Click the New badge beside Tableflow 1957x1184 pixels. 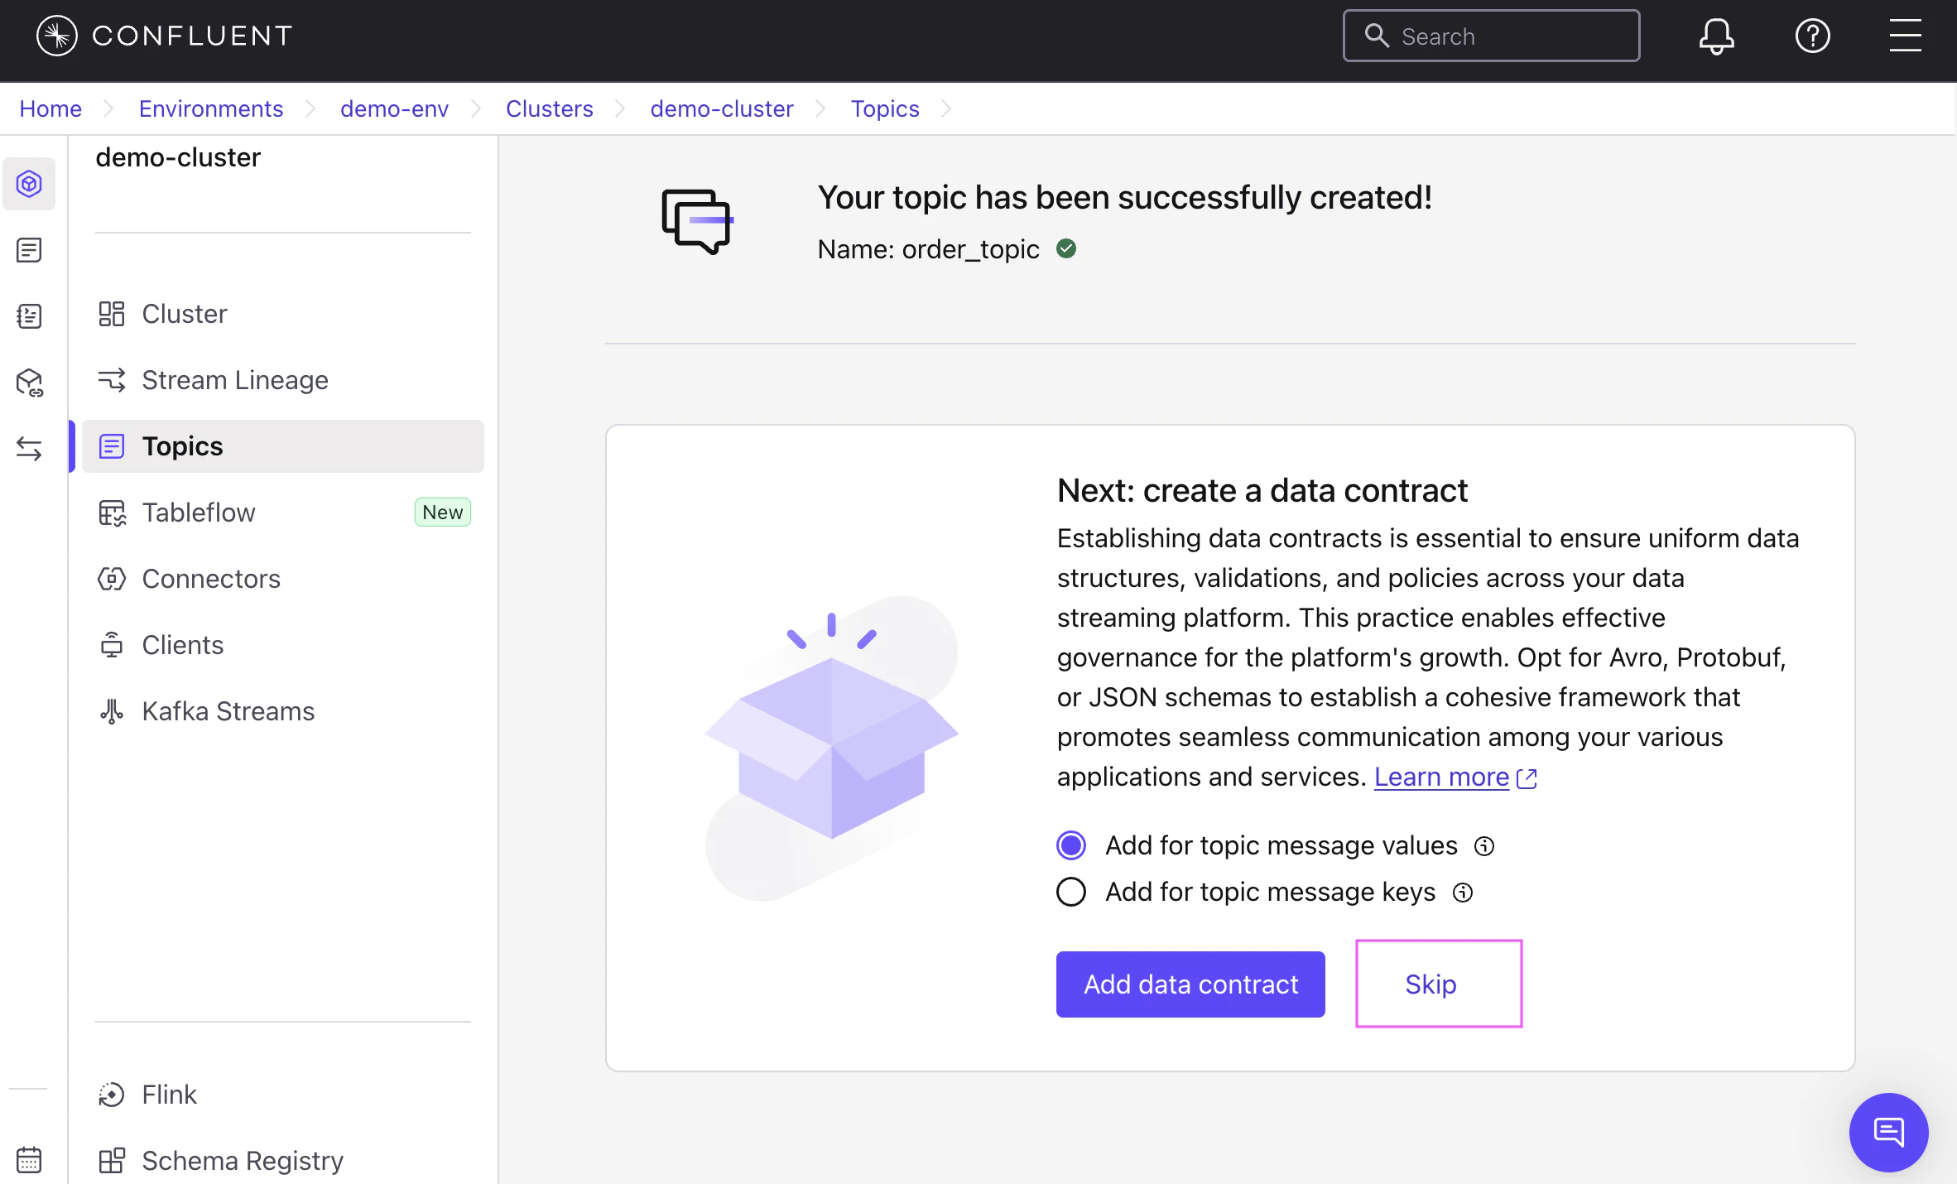tap(443, 513)
